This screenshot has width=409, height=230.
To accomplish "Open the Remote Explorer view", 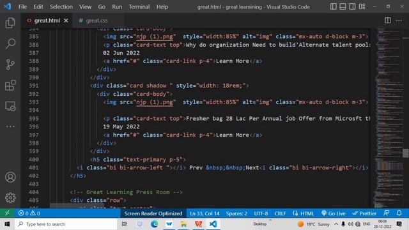I will coord(10,106).
